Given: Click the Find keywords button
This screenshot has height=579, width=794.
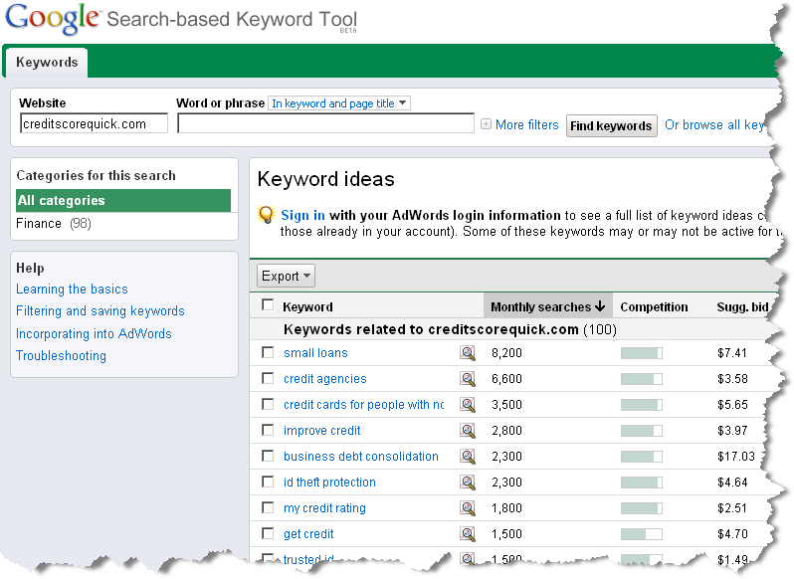Looking at the screenshot, I should 611,125.
